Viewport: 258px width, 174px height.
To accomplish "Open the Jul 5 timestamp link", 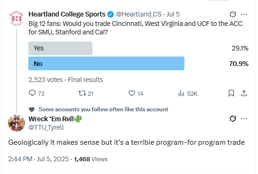I will pyautogui.click(x=173, y=14).
